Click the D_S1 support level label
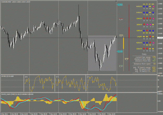This screenshot has width=163, height=115. pyautogui.click(x=121, y=66)
